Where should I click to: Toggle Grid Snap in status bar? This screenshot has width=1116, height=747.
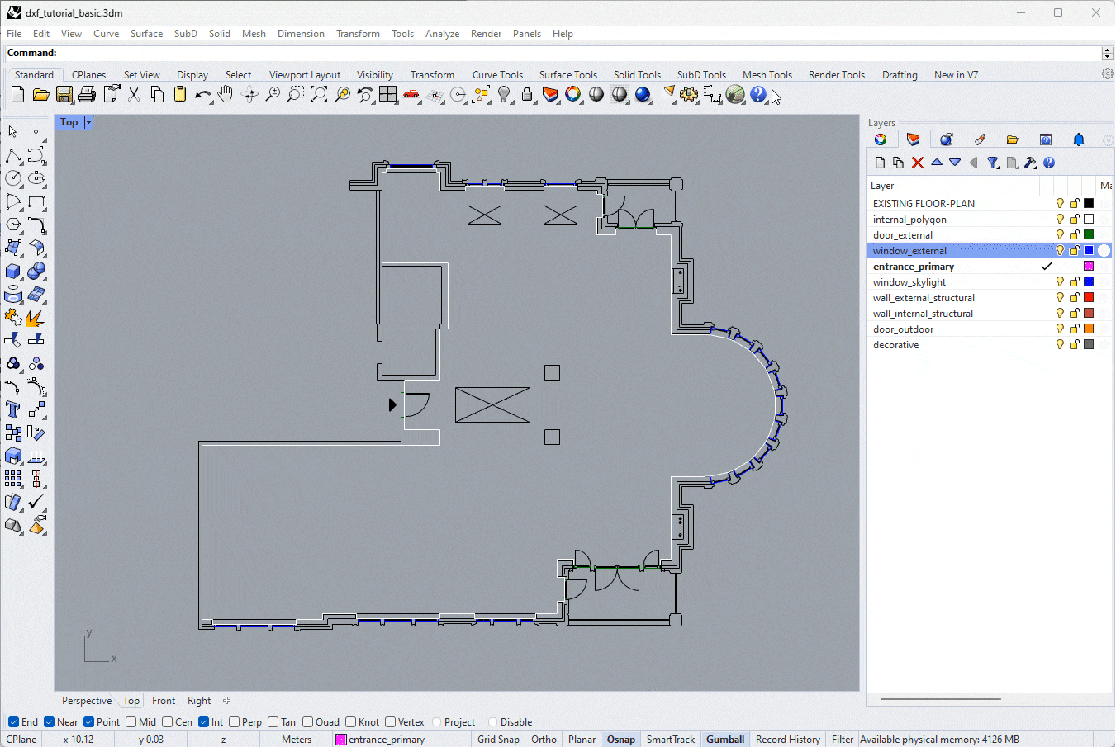498,740
